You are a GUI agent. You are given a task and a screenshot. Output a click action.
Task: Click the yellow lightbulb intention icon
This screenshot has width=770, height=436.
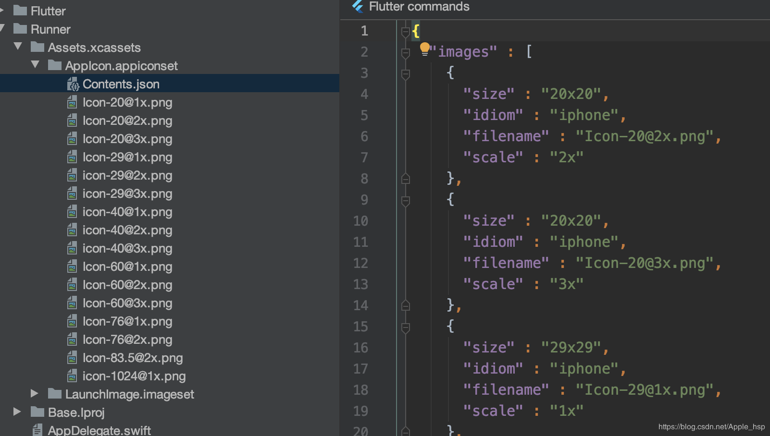point(424,49)
